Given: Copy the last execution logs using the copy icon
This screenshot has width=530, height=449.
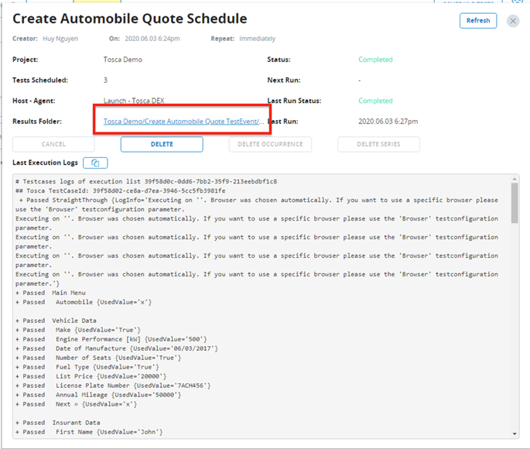Looking at the screenshot, I should pos(95,163).
